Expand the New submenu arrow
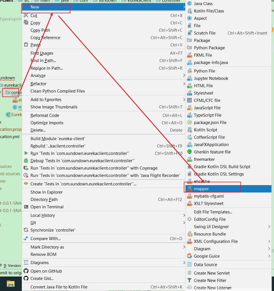 point(184,7)
